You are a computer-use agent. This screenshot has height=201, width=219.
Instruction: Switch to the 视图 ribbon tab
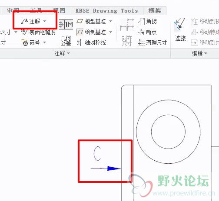pyautogui.click(x=59, y=11)
